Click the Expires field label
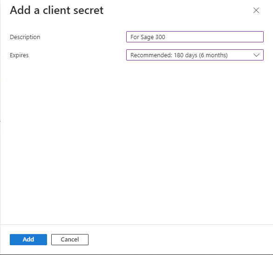273x255 pixels. tap(19, 55)
